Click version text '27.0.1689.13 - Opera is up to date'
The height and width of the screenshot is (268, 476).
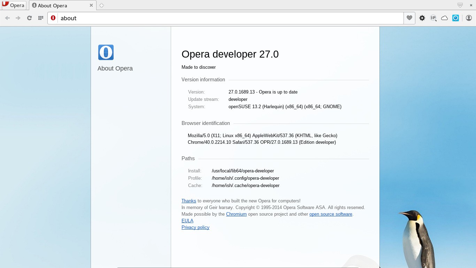263,92
